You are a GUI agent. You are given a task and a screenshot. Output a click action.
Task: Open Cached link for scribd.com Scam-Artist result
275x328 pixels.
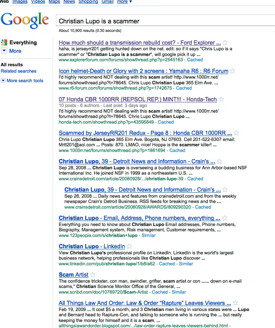pos(160,292)
